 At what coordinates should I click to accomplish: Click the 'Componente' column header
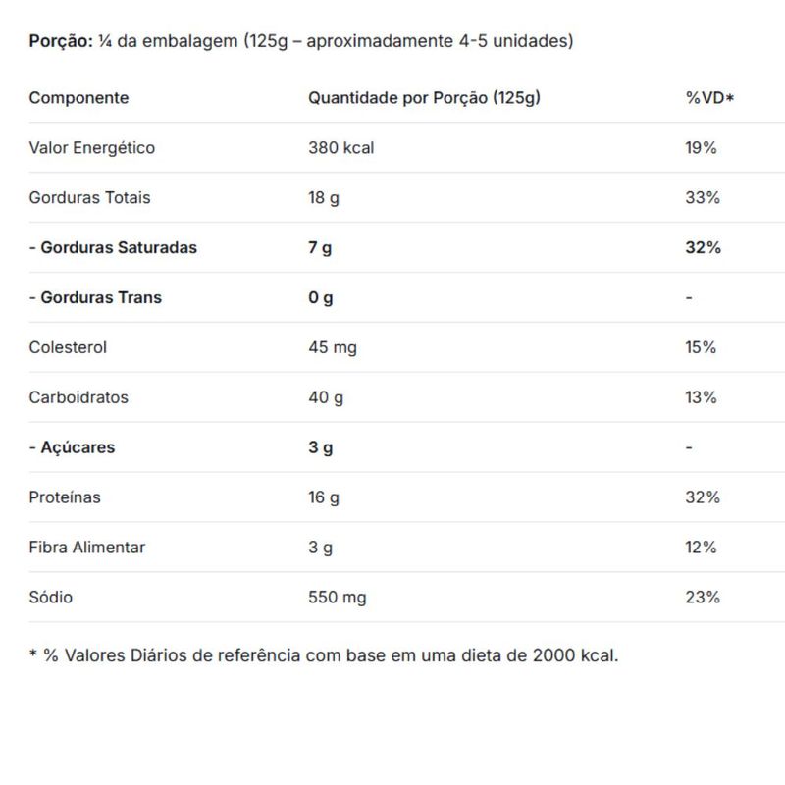tap(78, 98)
